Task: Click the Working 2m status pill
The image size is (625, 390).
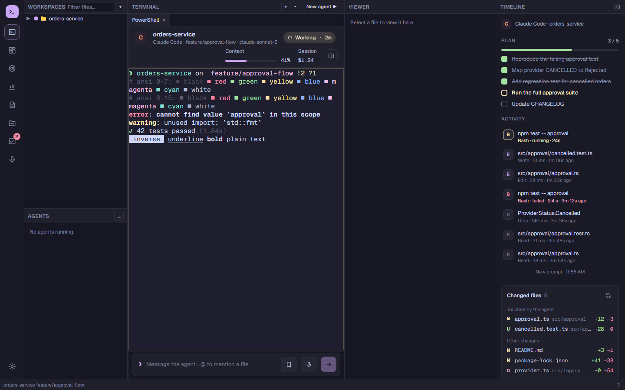Action: pyautogui.click(x=309, y=38)
